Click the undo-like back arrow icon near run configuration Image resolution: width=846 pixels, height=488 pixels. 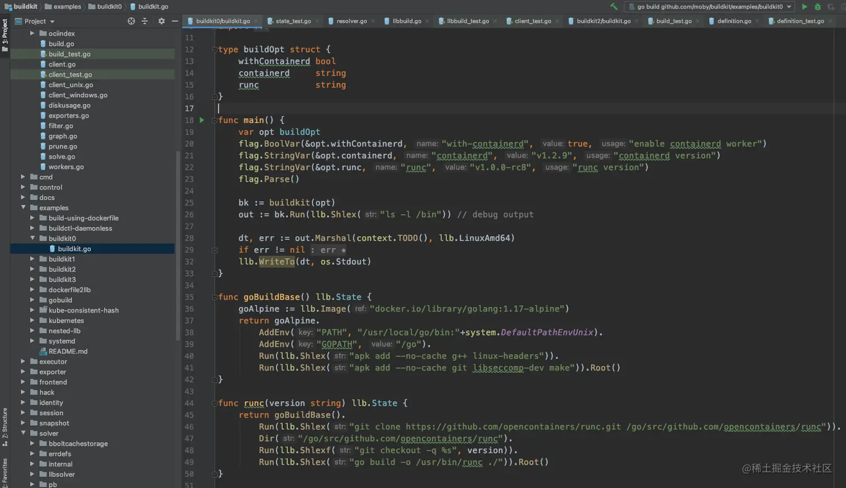click(x=614, y=7)
